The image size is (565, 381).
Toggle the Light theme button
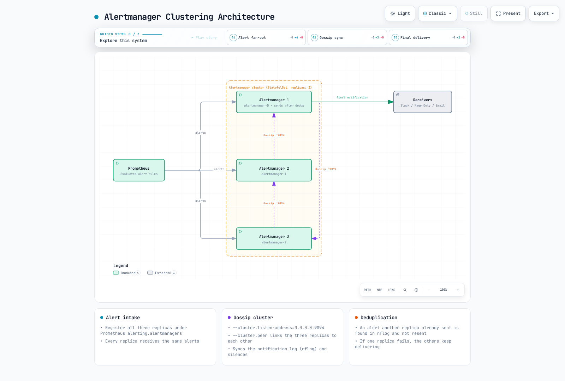(400, 13)
